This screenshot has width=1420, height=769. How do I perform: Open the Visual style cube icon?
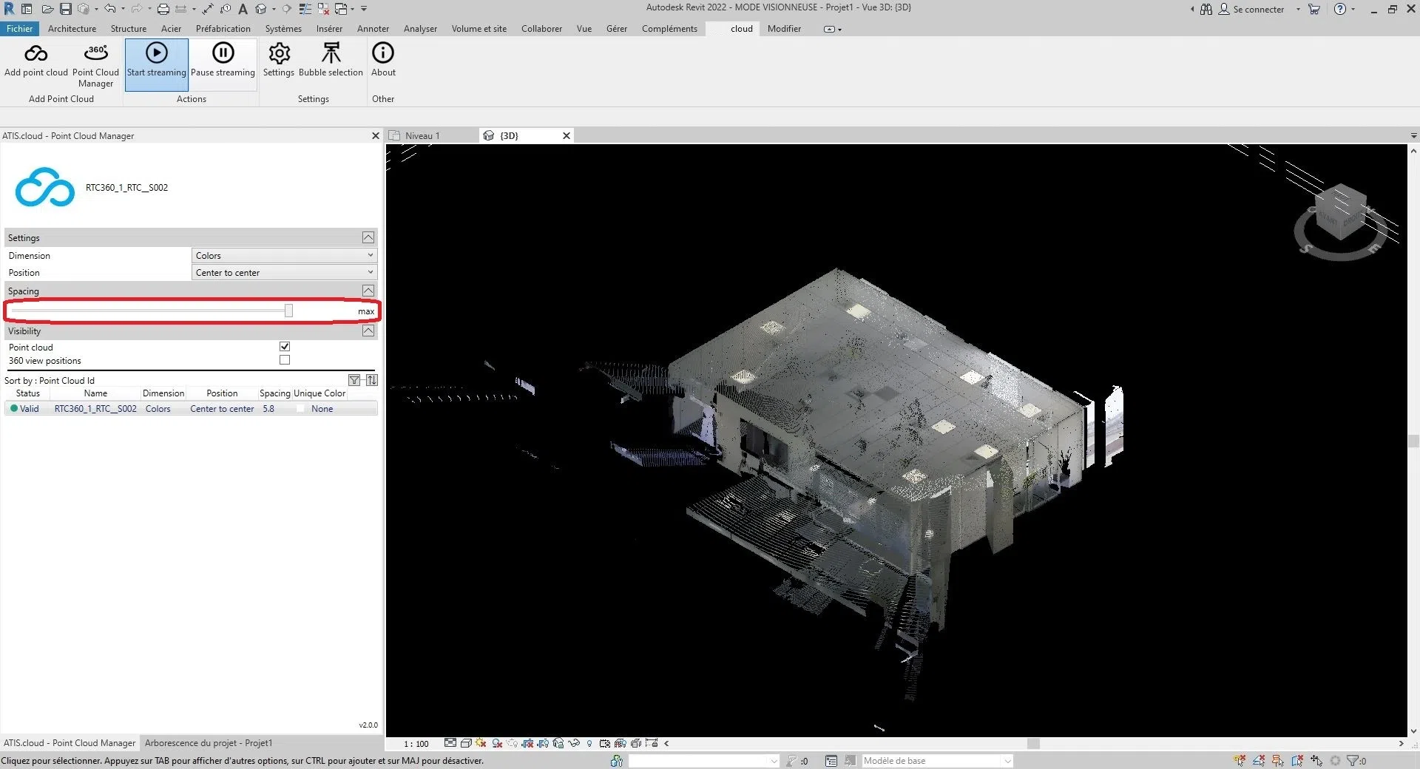click(466, 743)
